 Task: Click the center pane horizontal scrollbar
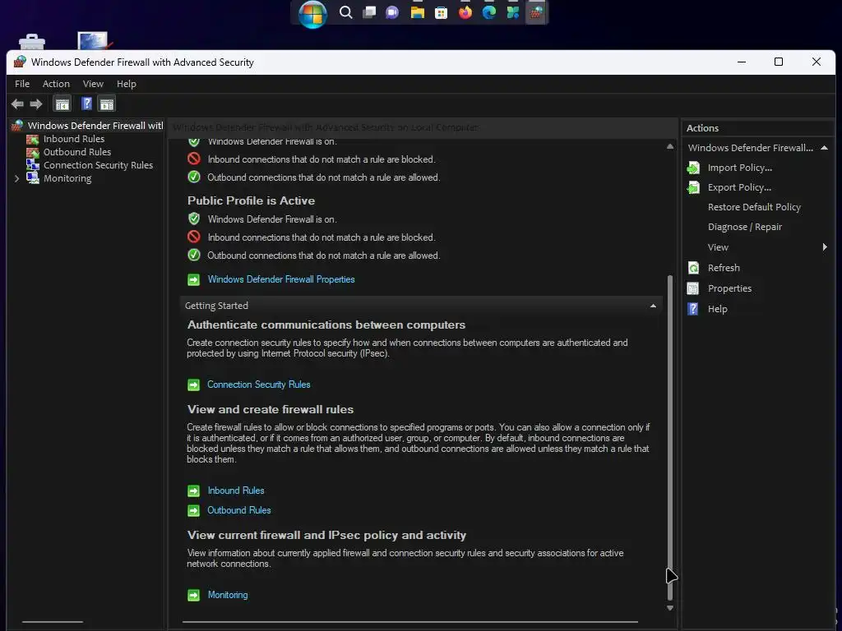click(x=409, y=622)
